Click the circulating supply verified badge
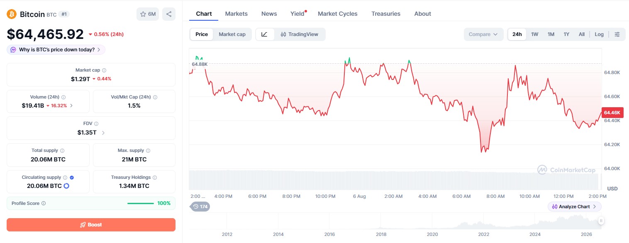 72,177
